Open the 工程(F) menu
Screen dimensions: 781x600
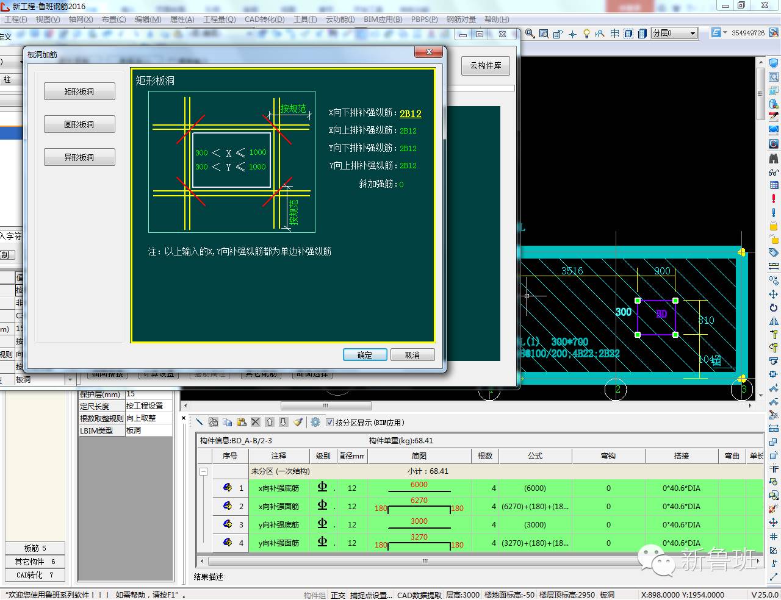click(16, 19)
